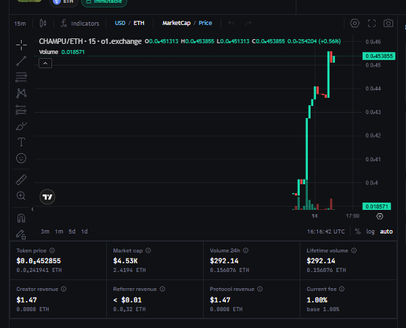The height and width of the screenshot is (328, 406).
Task: Switch chart currency to ETH
Action: pos(139,23)
